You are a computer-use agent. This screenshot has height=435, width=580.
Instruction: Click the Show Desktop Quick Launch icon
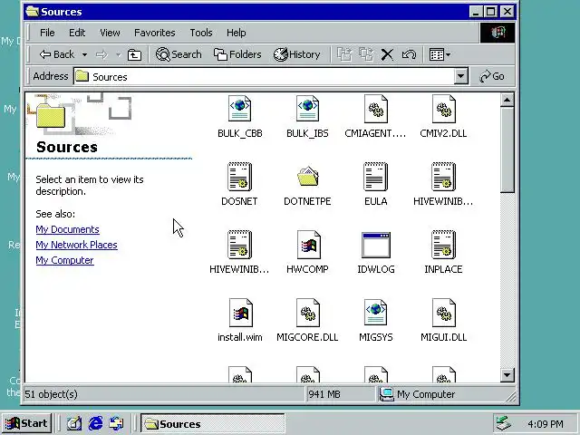[x=74, y=423]
